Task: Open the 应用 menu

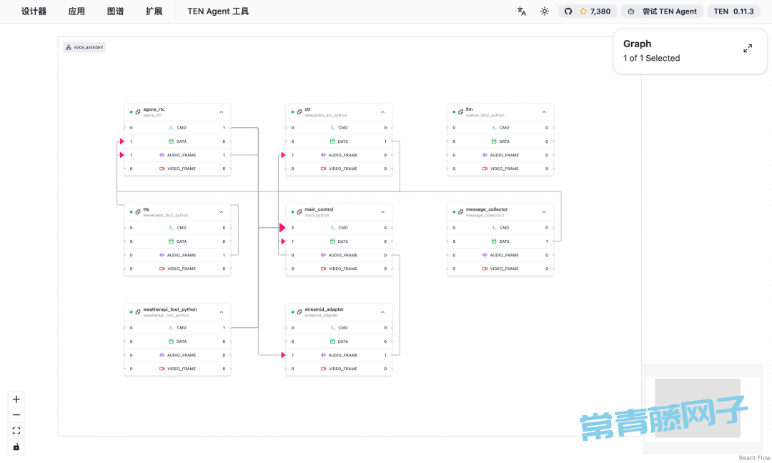Action: 76,11
